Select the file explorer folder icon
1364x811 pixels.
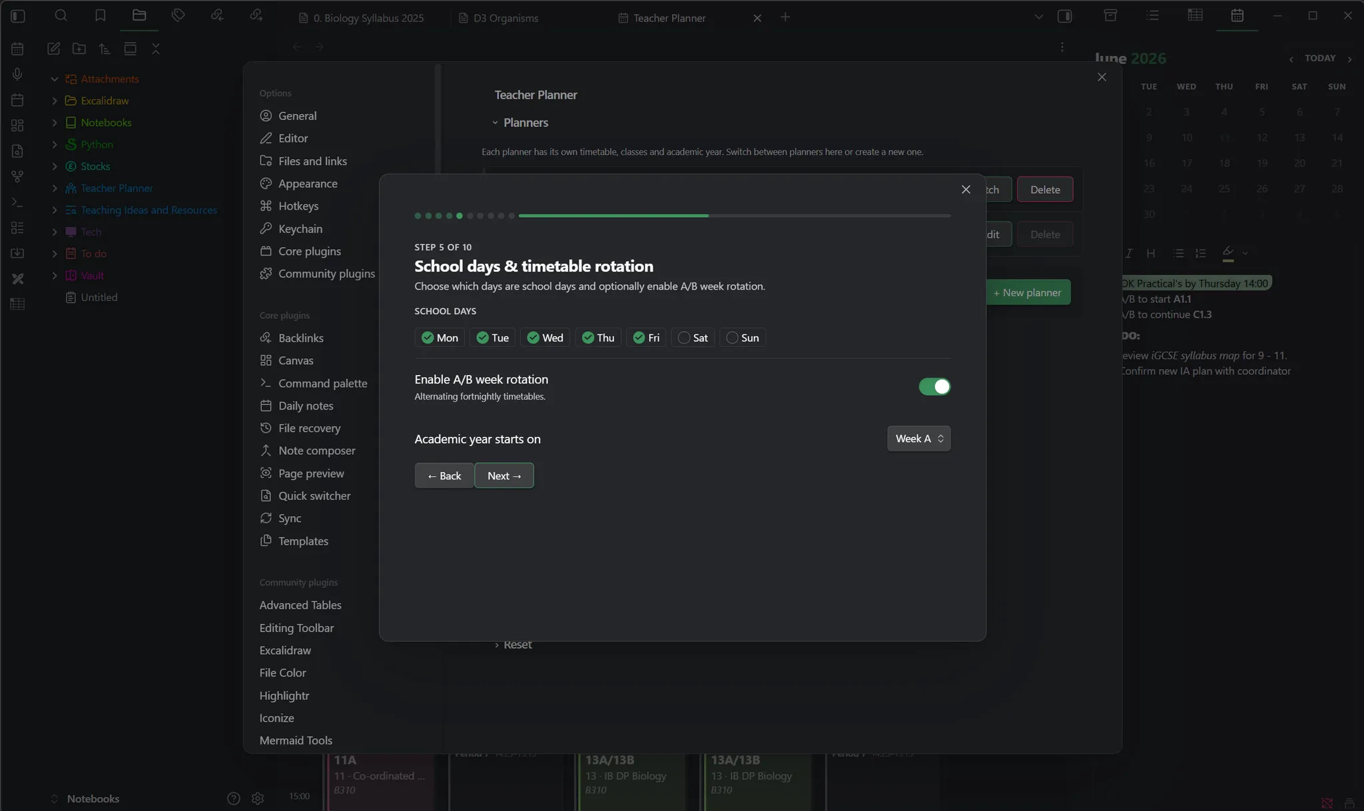[139, 15]
